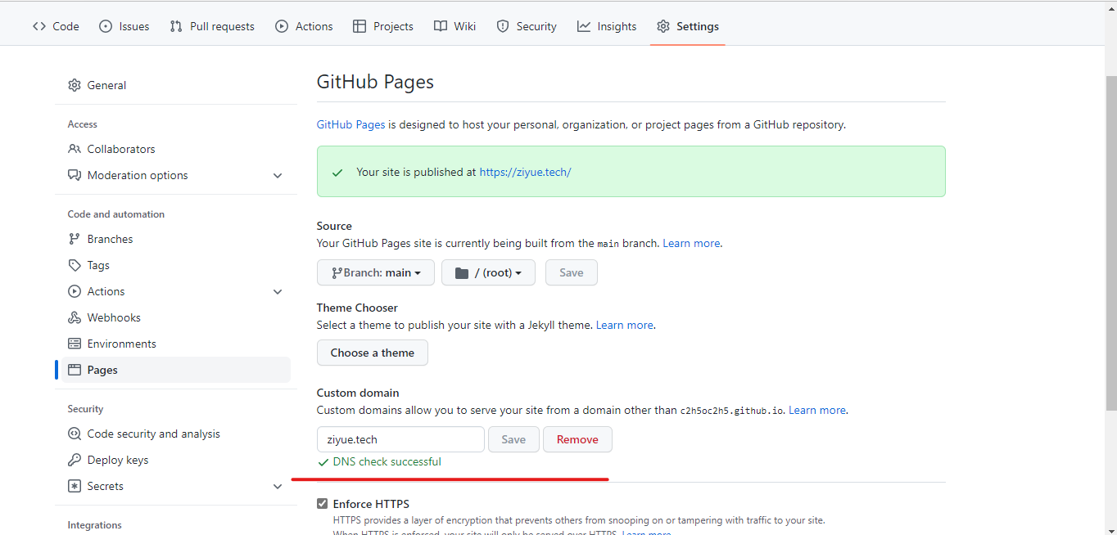Open the published site link ziyue.tech

[x=525, y=172]
